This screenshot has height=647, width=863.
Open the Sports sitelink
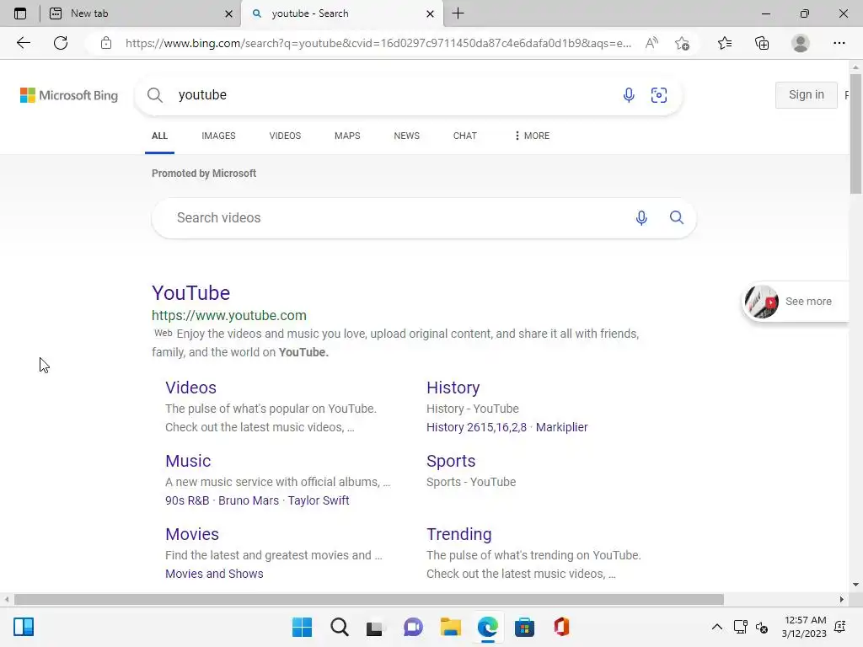pos(451,461)
